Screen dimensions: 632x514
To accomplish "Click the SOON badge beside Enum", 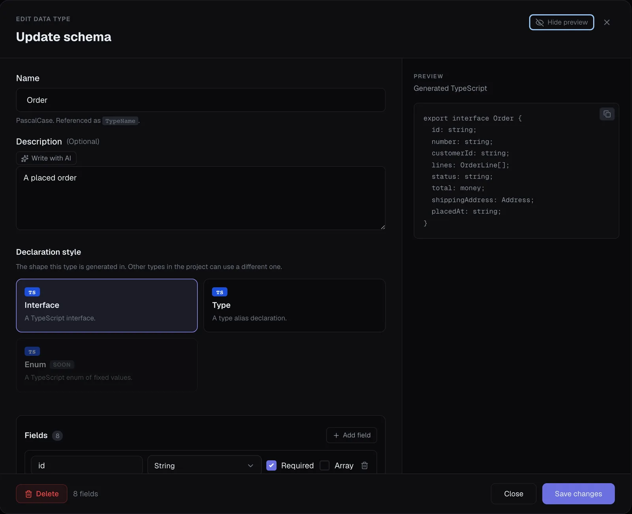I will point(62,365).
